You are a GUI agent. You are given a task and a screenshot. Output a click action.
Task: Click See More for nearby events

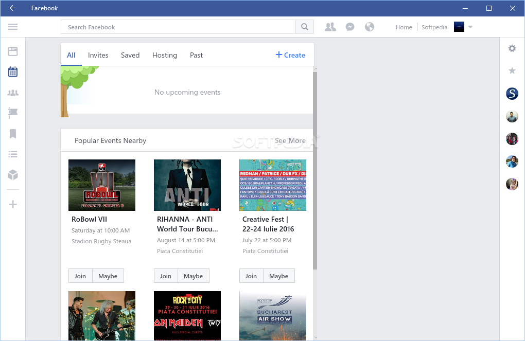290,140
